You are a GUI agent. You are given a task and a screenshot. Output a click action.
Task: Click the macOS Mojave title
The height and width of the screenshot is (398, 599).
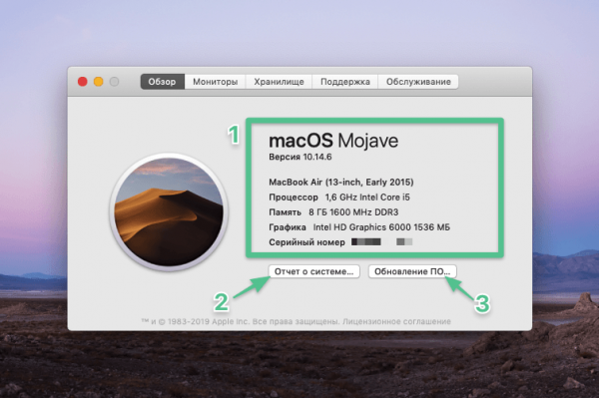point(333,141)
